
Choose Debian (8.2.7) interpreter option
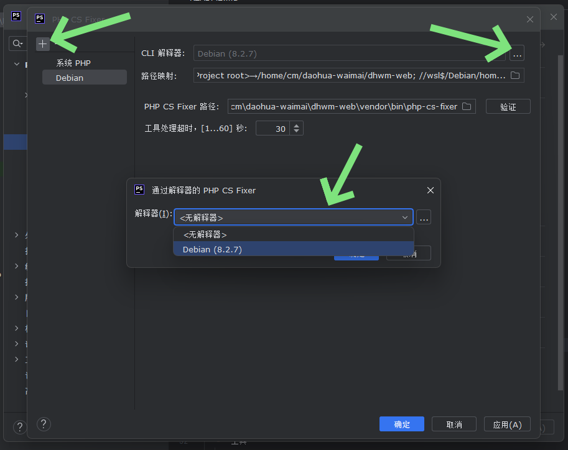click(294, 249)
